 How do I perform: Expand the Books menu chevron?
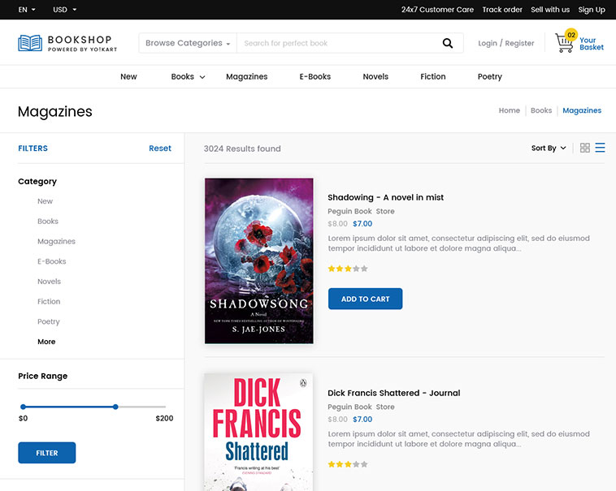[202, 77]
